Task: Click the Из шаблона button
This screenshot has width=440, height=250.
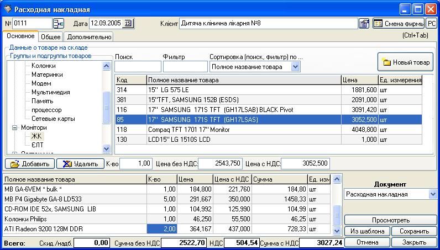Action: pyautogui.click(x=367, y=231)
